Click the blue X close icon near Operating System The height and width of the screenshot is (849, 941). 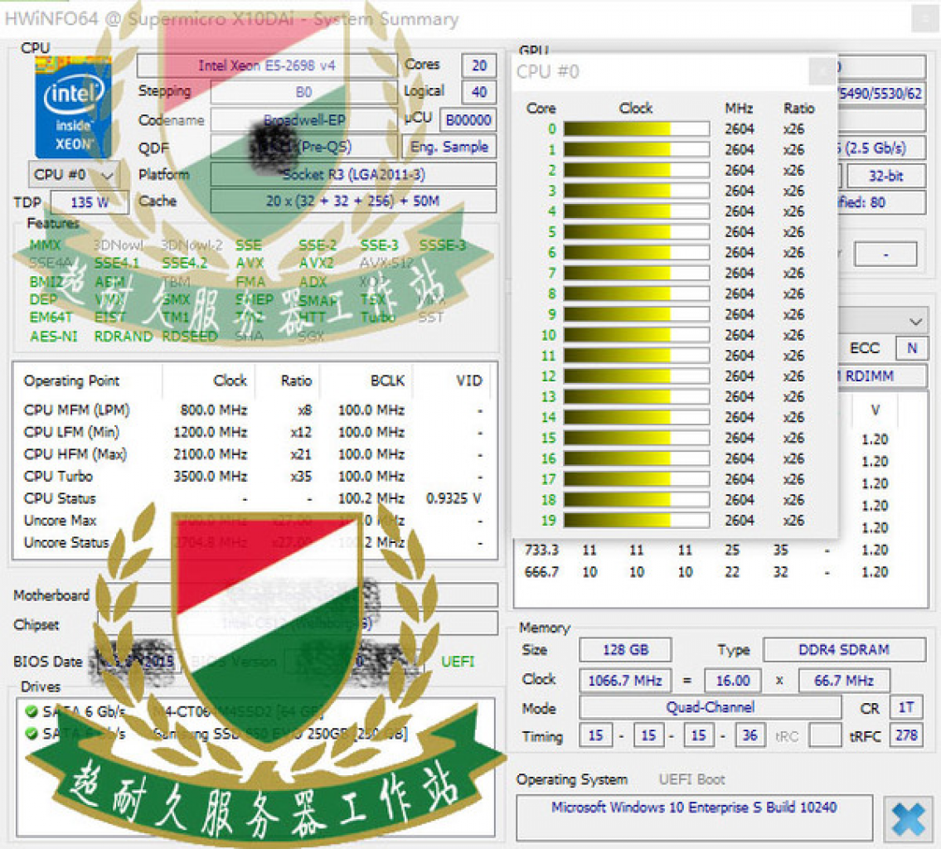tap(908, 820)
